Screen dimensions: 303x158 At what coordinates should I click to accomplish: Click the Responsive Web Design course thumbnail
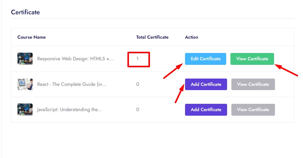[x=25, y=59]
